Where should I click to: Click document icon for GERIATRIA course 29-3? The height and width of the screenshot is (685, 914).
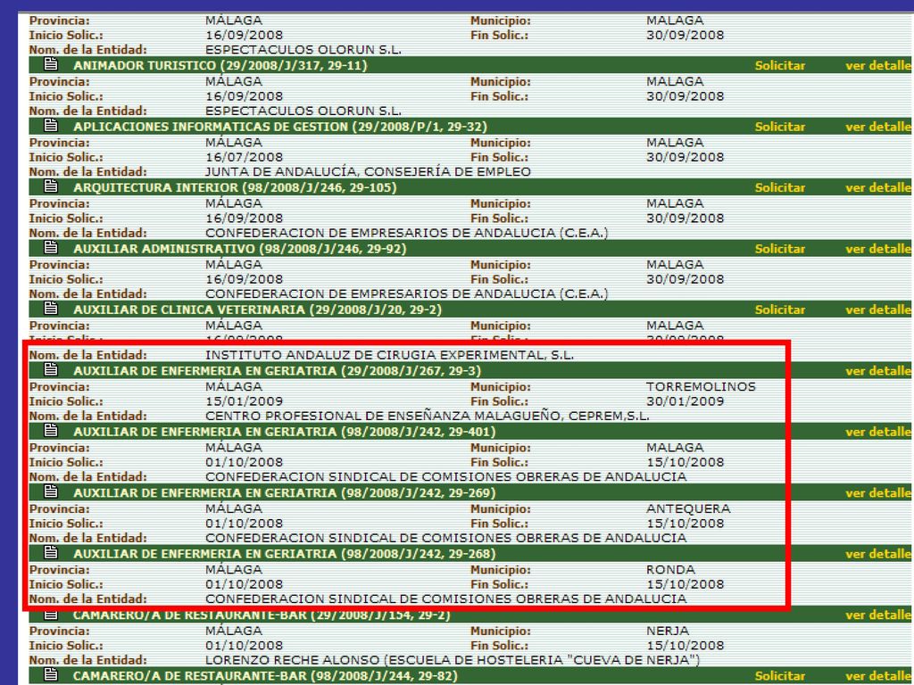pos(51,370)
